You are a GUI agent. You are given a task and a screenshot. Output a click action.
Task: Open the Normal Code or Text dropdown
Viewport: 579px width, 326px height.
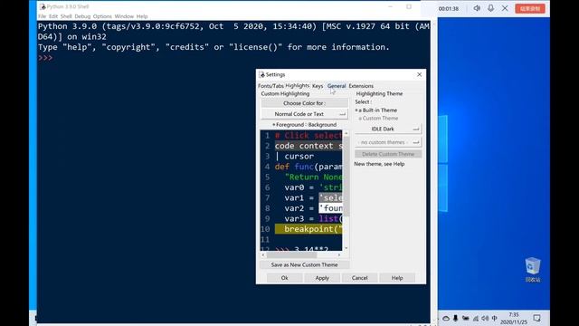[x=304, y=114]
